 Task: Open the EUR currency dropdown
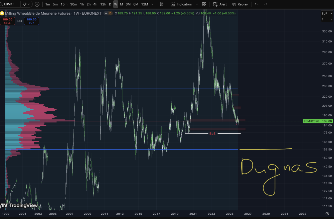click(x=327, y=13)
